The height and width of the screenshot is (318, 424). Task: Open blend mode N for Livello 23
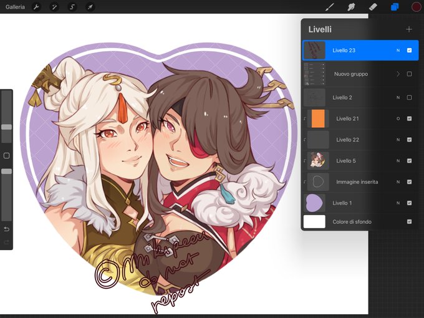(x=398, y=51)
